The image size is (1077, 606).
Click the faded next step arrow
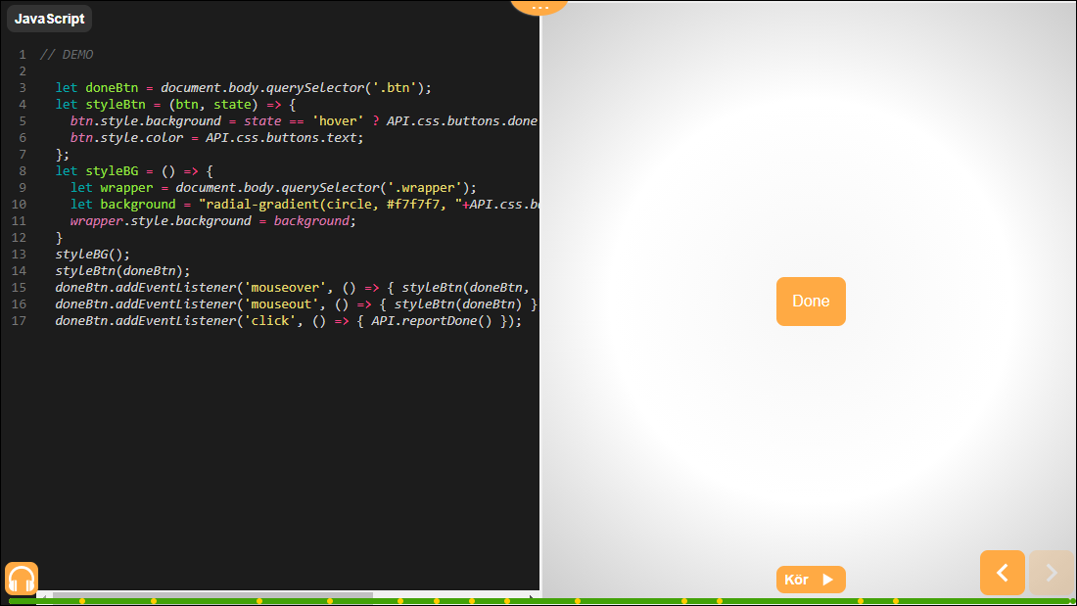click(x=1051, y=573)
